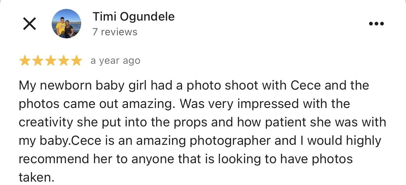Tap Timi Ogundele's profile photo

(66, 24)
